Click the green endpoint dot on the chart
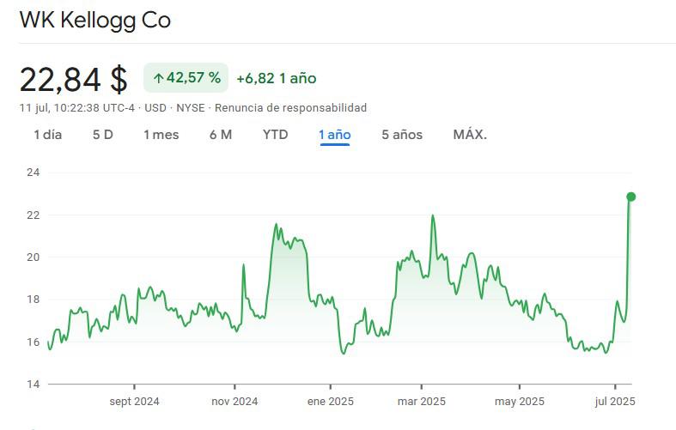Viewport: 676px width, 430px height. [x=630, y=197]
